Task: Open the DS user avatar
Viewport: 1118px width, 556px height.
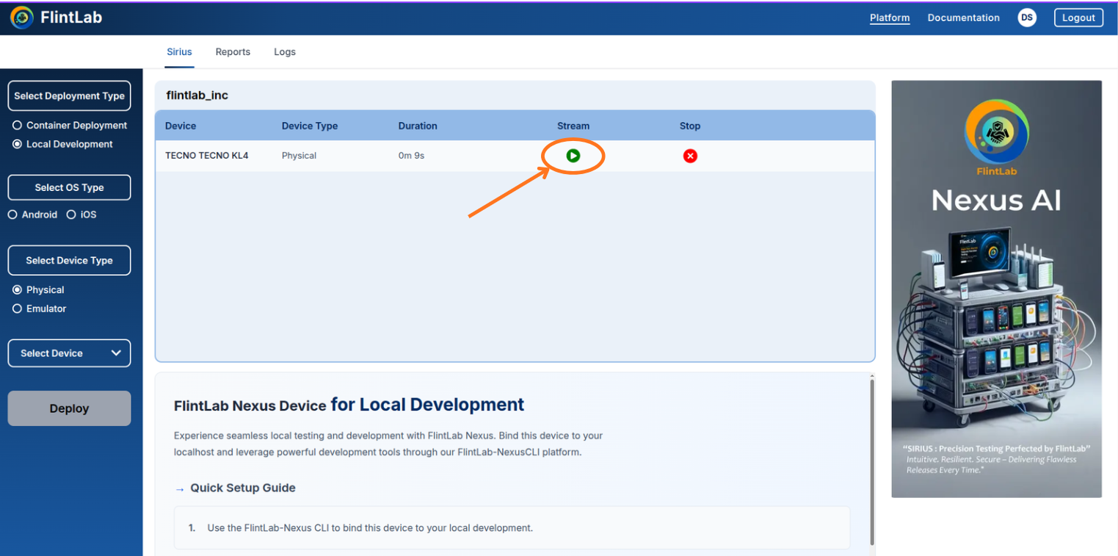Action: pos(1027,18)
